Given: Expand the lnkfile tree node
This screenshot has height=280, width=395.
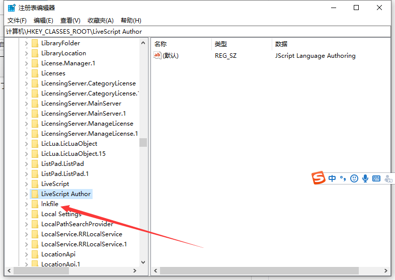Looking at the screenshot, I should tap(27, 204).
